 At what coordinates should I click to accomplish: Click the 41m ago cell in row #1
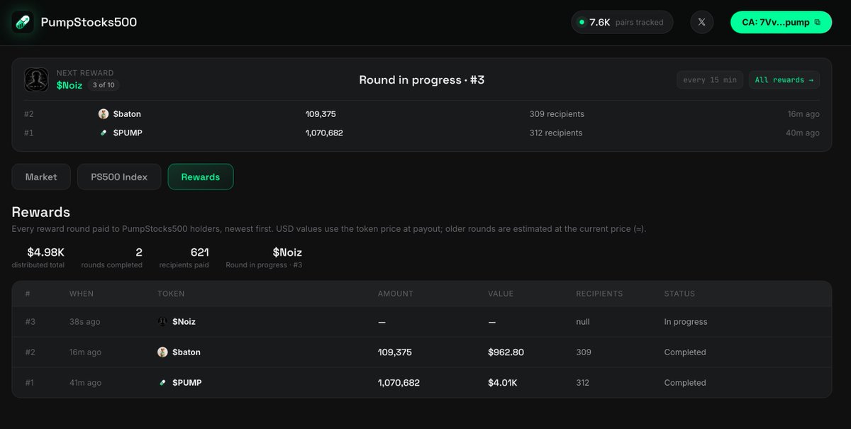85,382
